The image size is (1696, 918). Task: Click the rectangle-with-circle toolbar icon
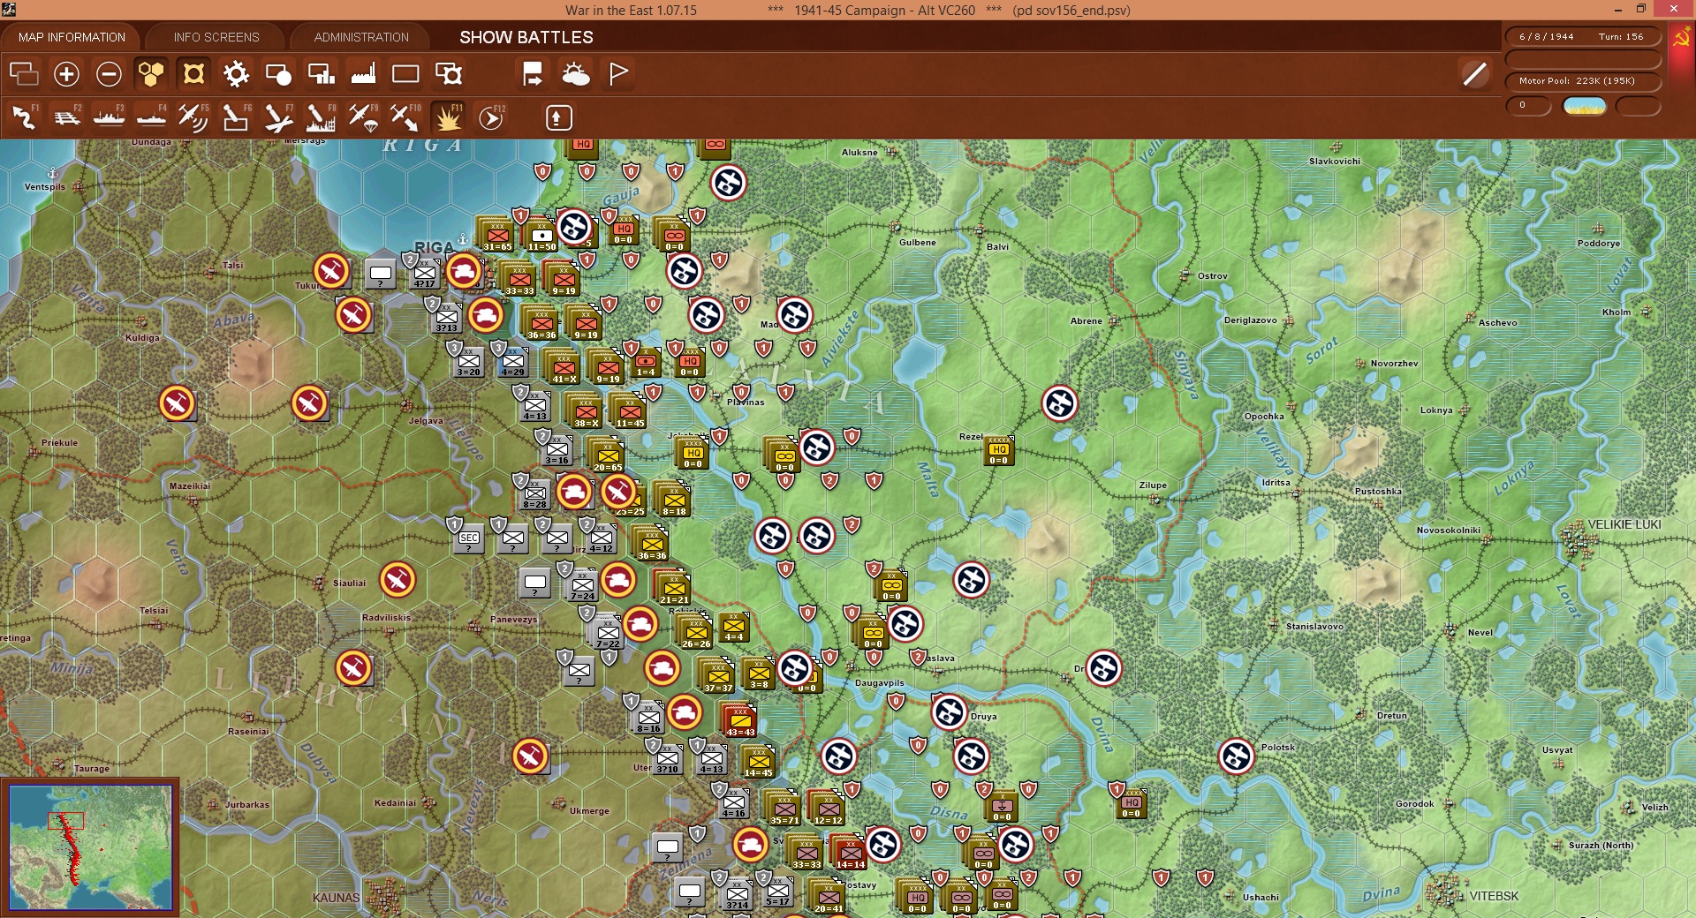(x=278, y=74)
